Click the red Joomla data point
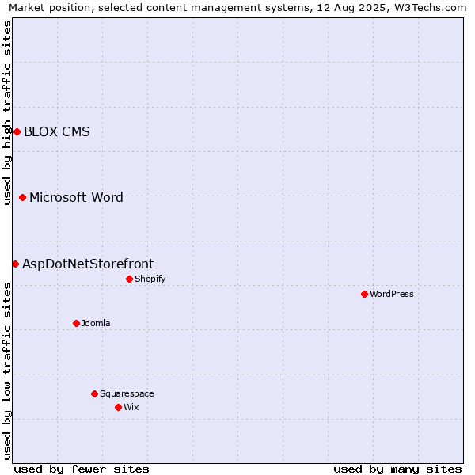This screenshot has height=475, width=475. [x=76, y=323]
